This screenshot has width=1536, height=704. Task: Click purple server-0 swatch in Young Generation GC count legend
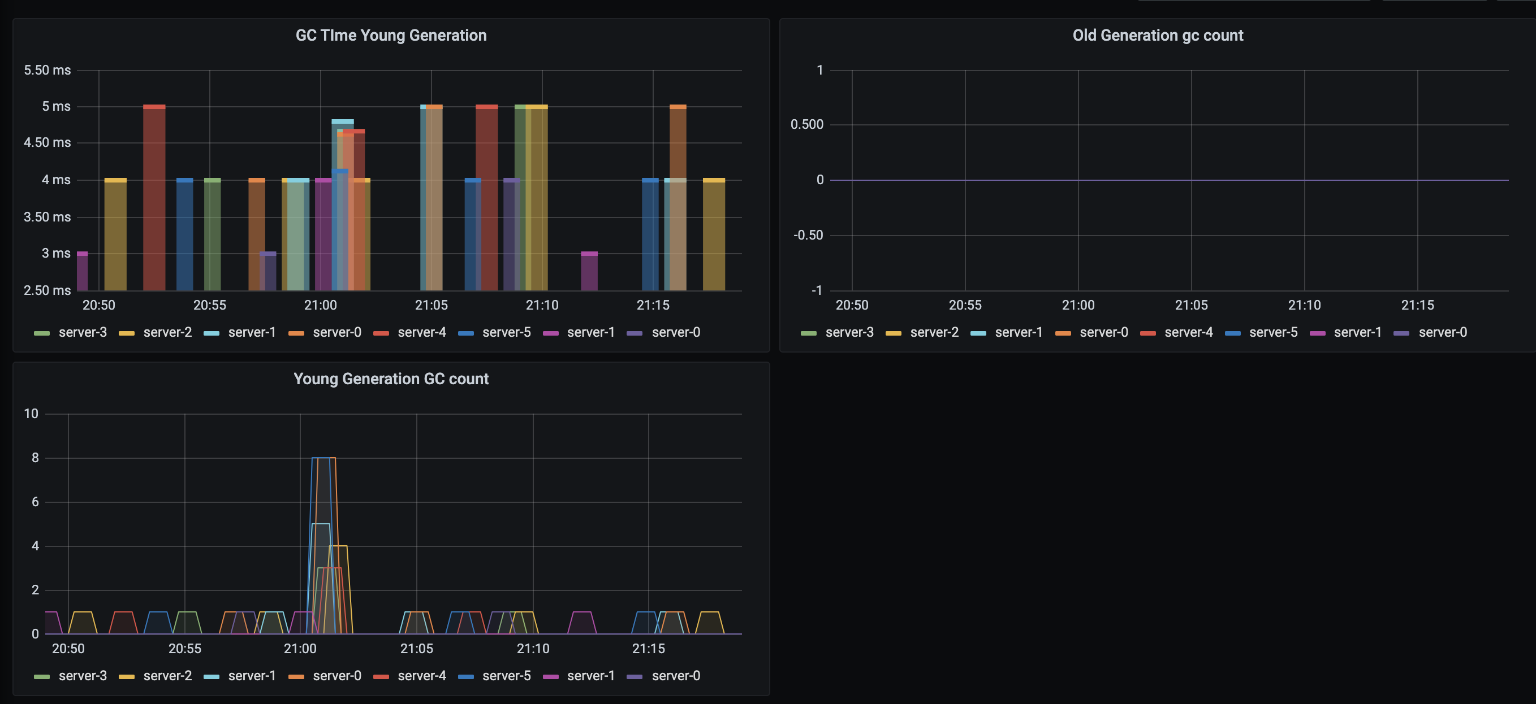coord(635,677)
